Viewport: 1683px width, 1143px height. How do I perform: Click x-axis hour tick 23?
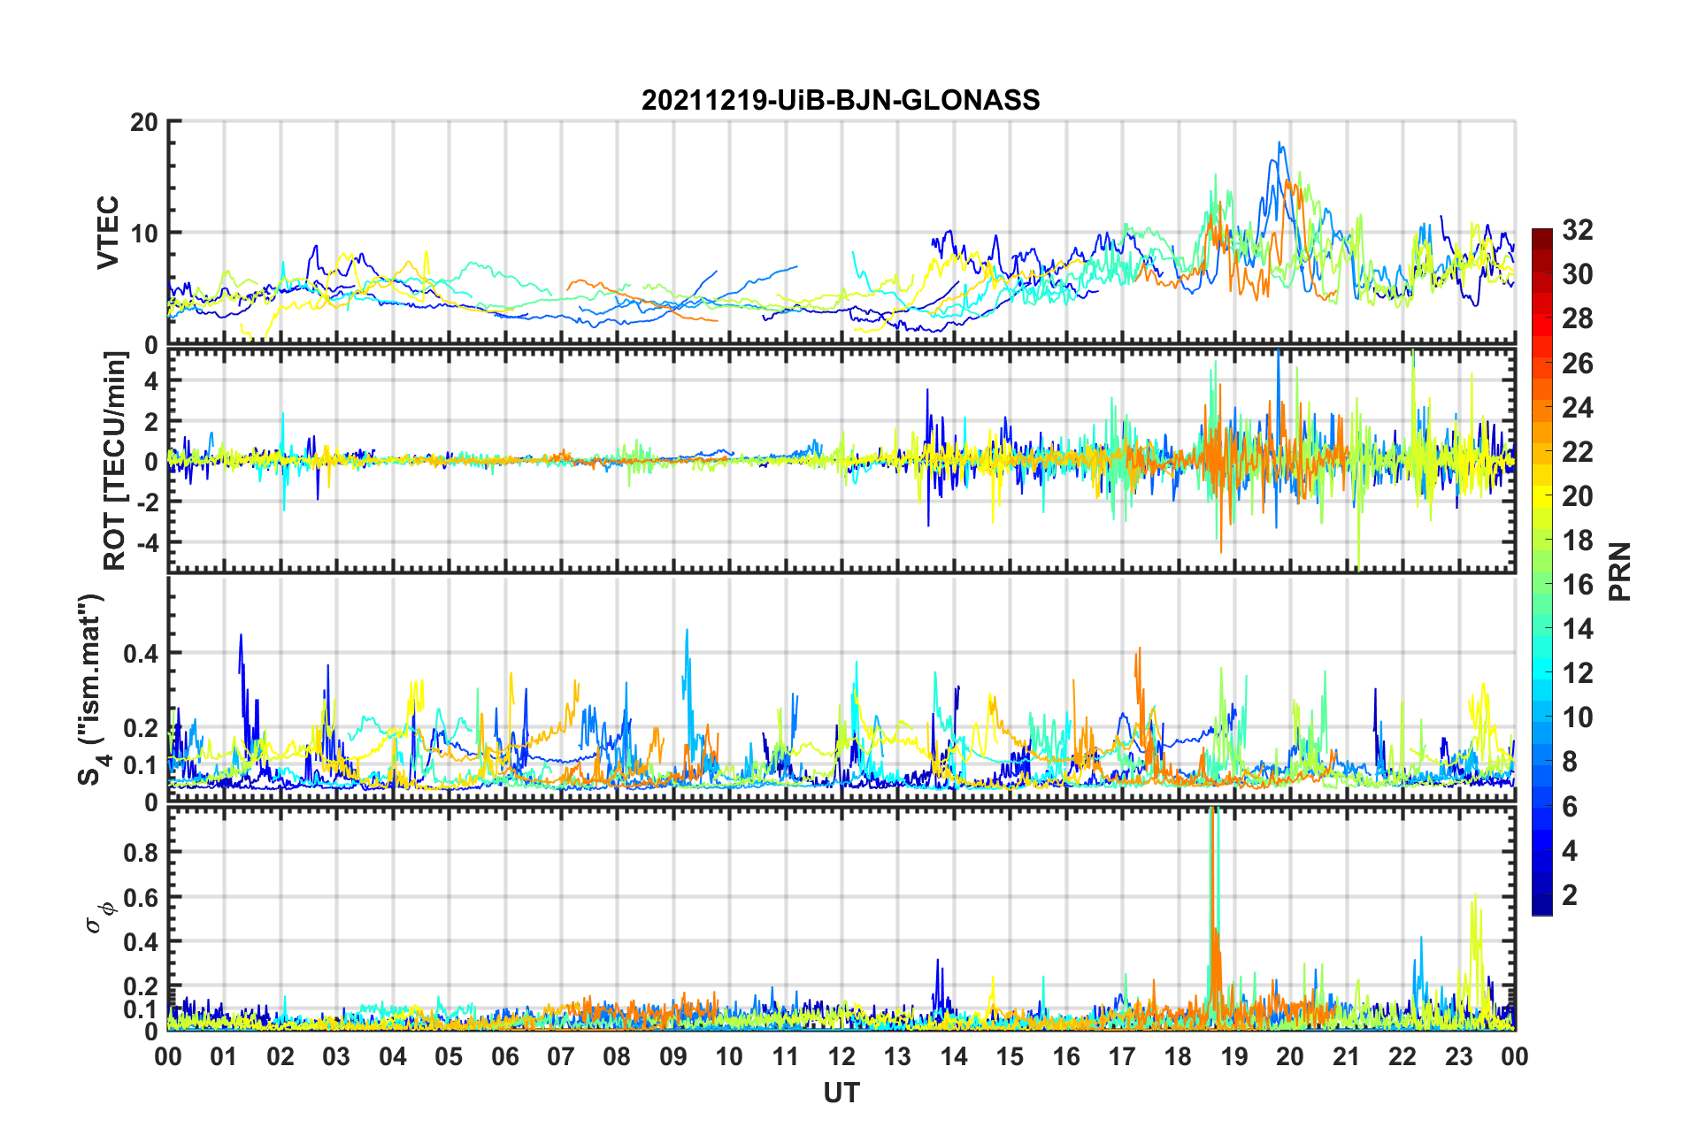[x=1459, y=1056]
